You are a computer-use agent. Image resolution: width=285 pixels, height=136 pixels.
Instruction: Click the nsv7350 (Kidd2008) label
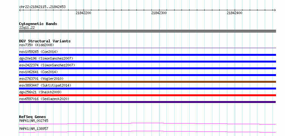click(37, 45)
